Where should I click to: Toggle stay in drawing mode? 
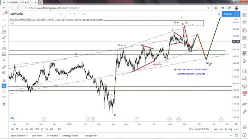pos(4,86)
